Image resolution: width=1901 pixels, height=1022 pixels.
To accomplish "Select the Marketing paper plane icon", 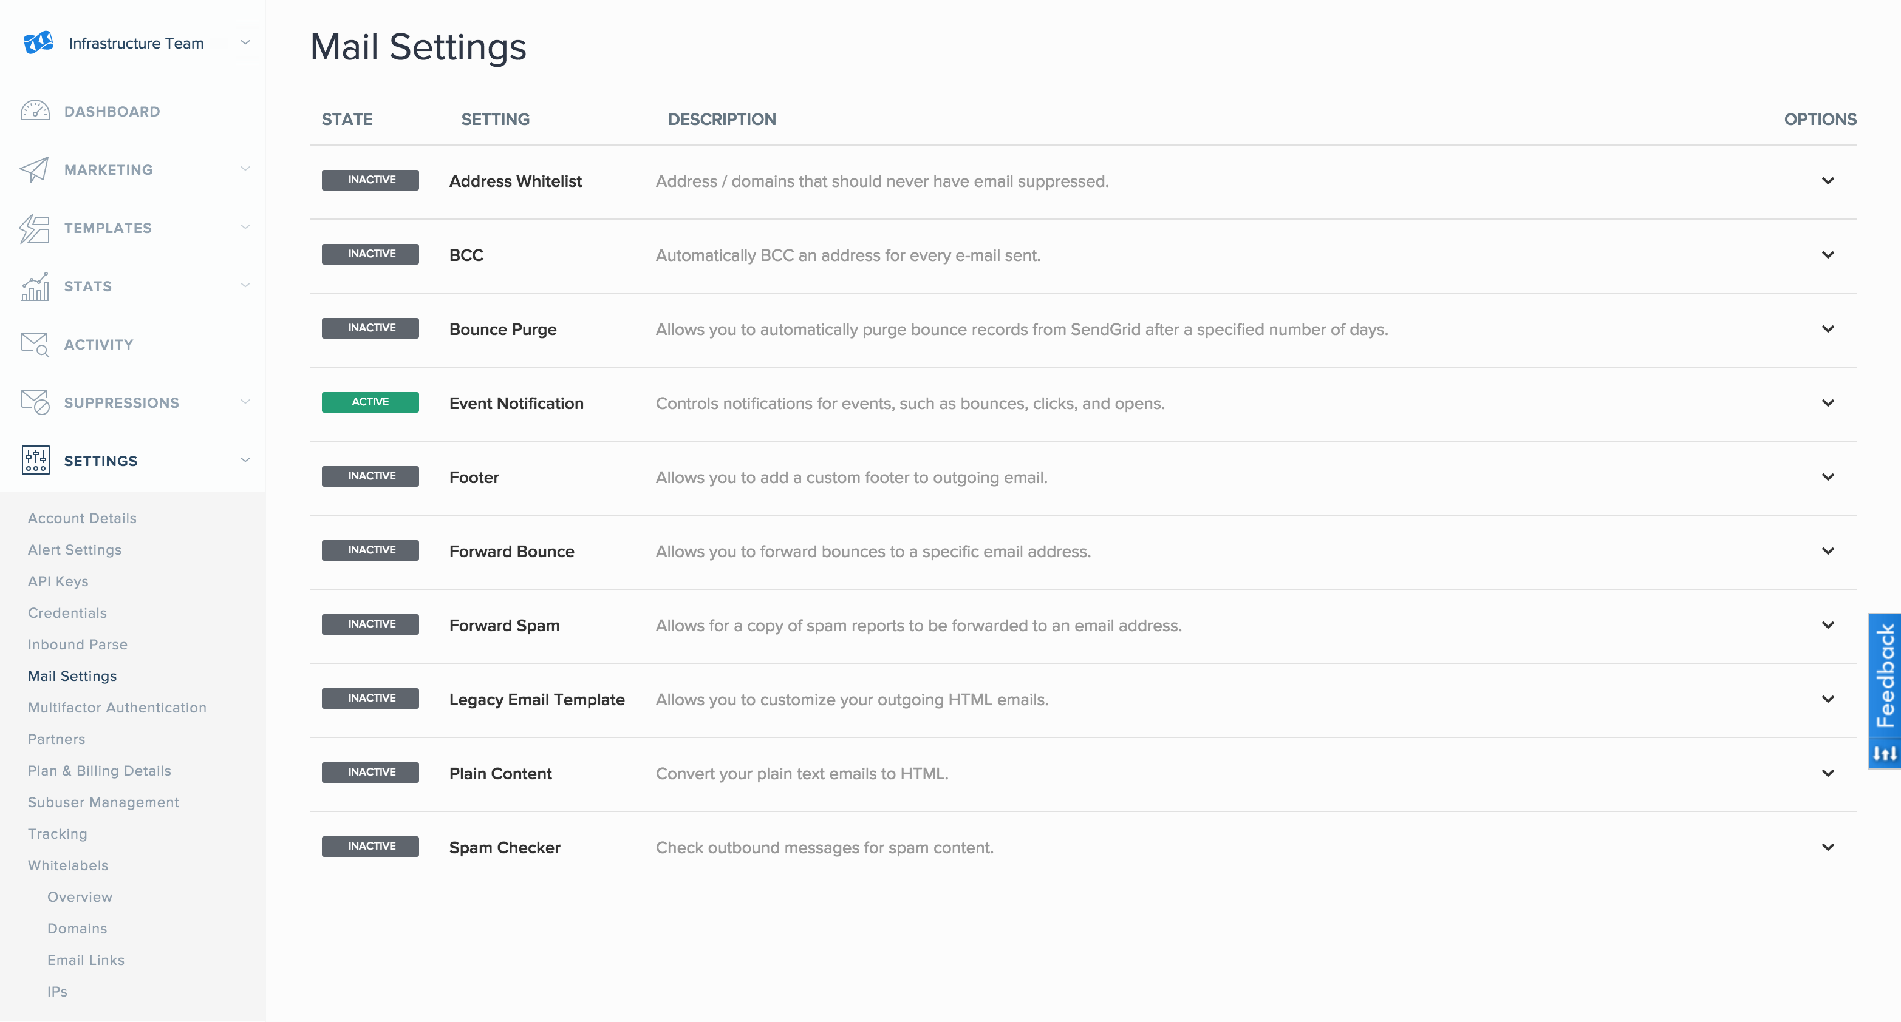I will point(35,169).
